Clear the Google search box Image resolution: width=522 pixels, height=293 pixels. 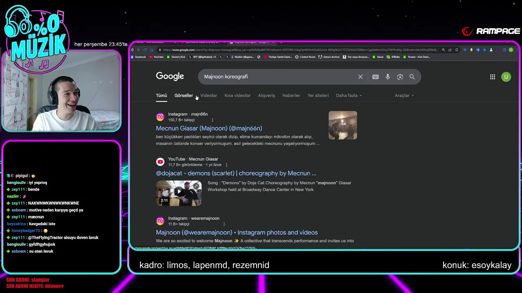[361, 77]
